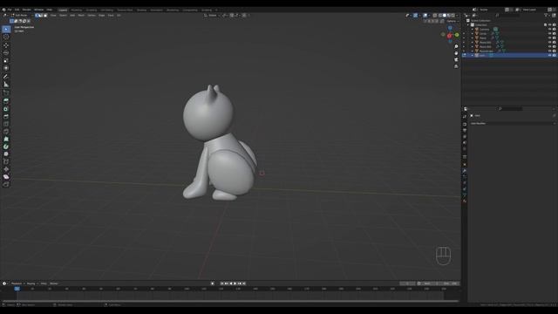Screen dimensions: 558x314
Task: Open the Options dropdown in viewport
Action: (453, 21)
